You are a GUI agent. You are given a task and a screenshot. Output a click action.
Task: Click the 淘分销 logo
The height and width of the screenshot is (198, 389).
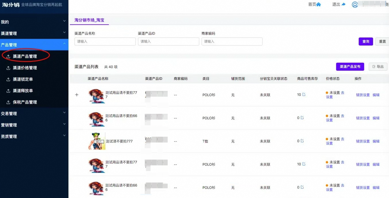10,5
